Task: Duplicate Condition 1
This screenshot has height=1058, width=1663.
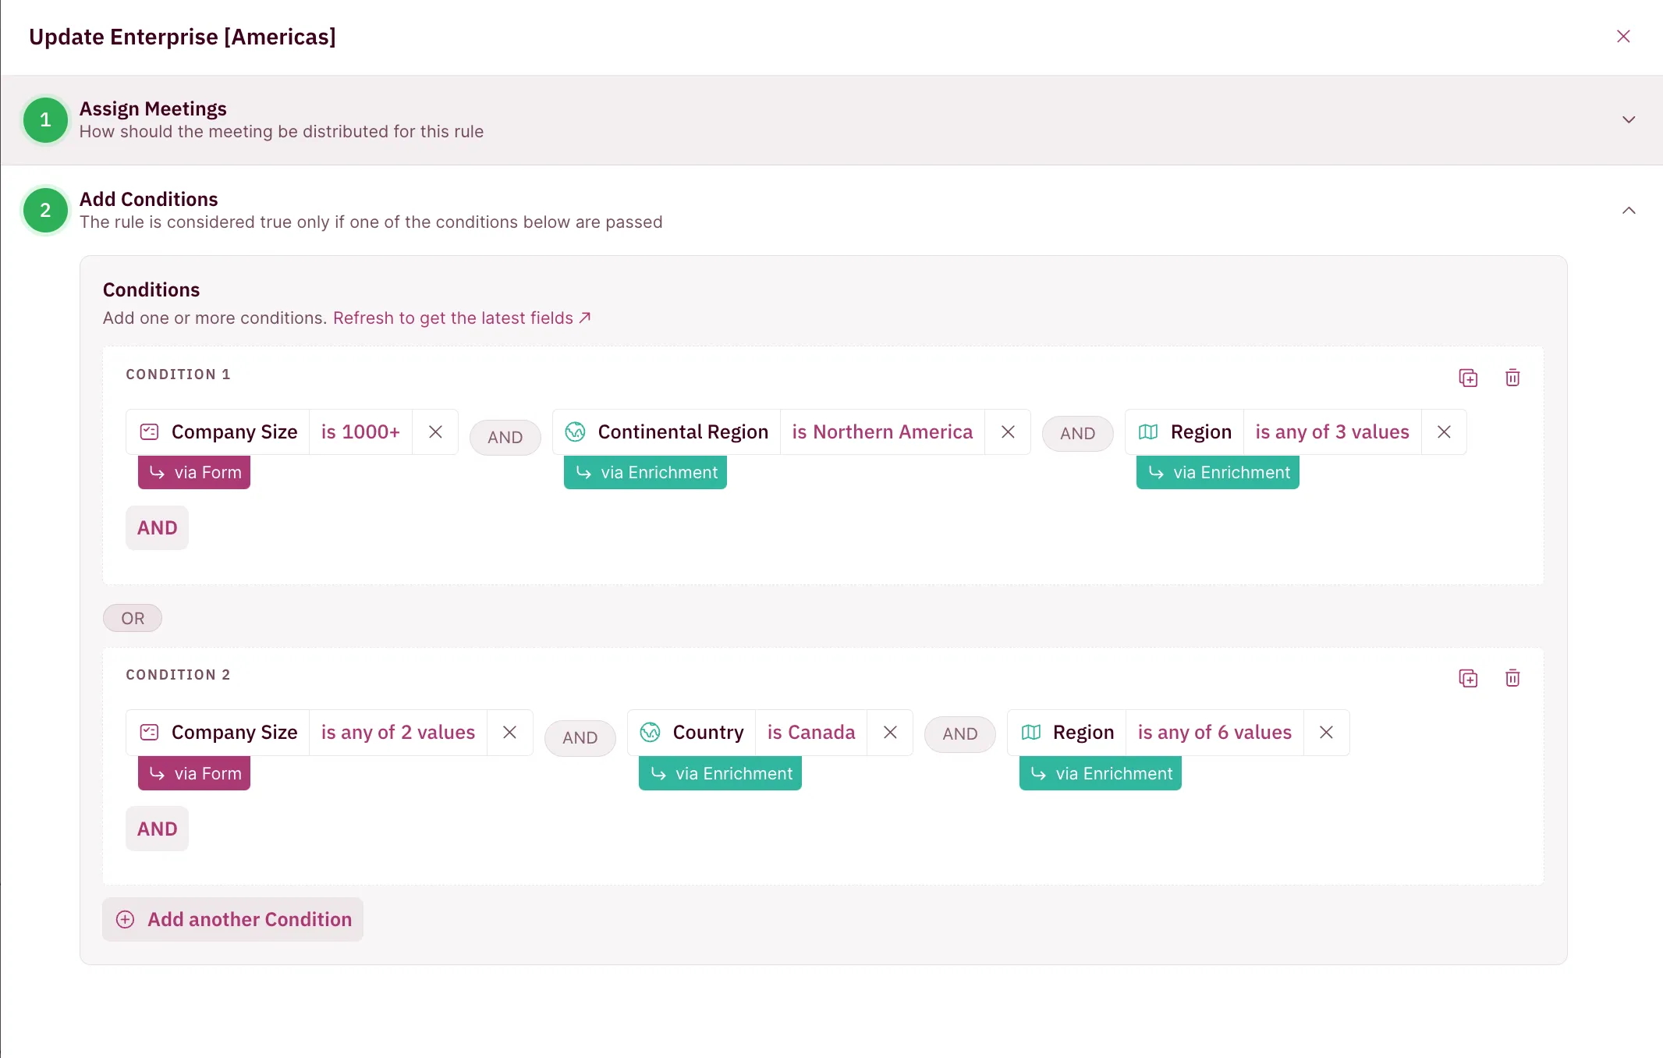Action: point(1468,378)
